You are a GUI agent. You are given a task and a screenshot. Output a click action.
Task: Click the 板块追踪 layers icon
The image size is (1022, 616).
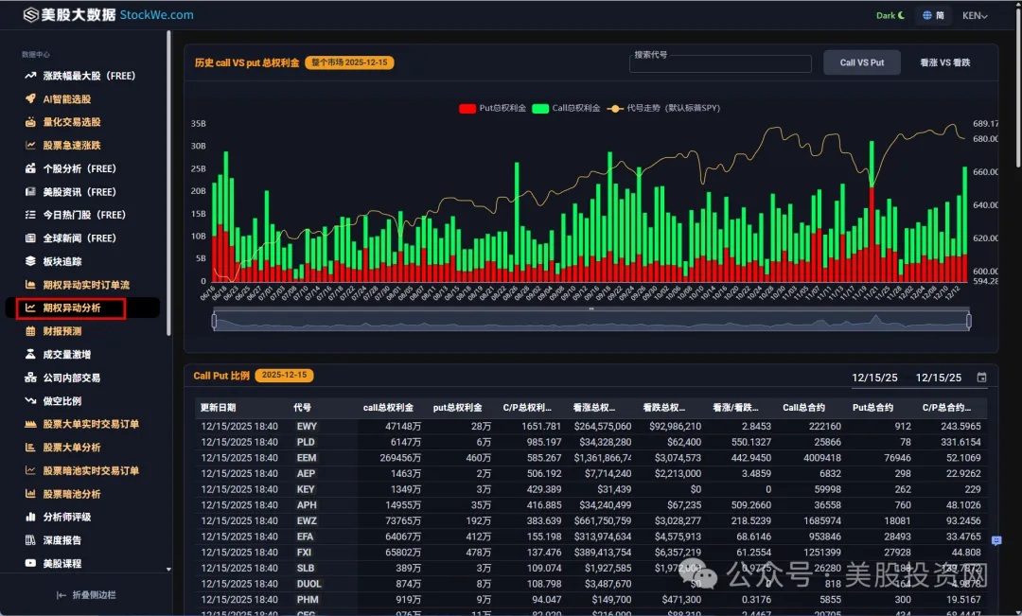[x=30, y=261]
